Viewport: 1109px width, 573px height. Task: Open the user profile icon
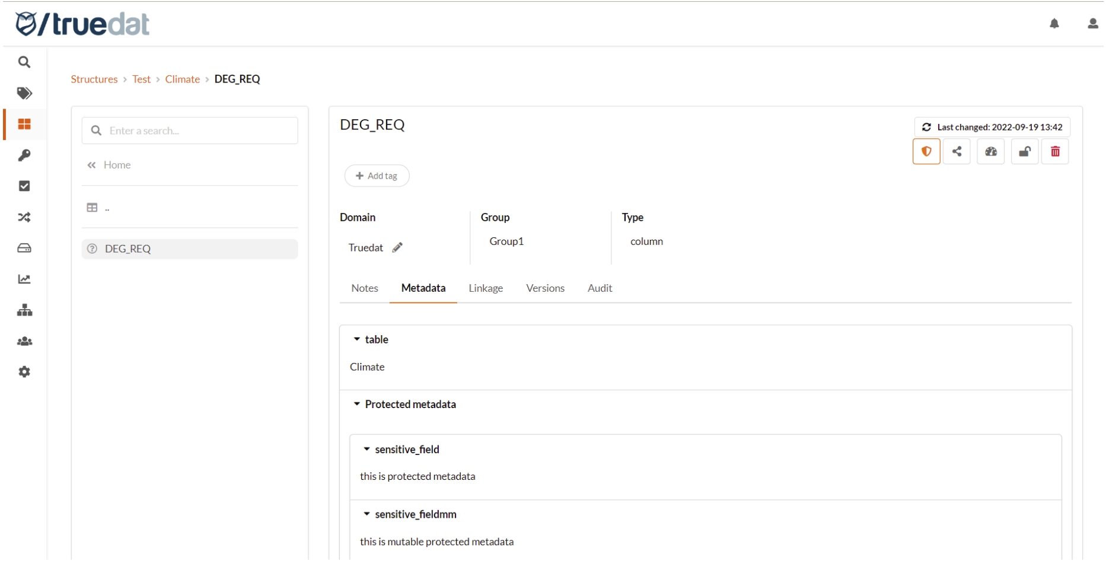point(1092,24)
